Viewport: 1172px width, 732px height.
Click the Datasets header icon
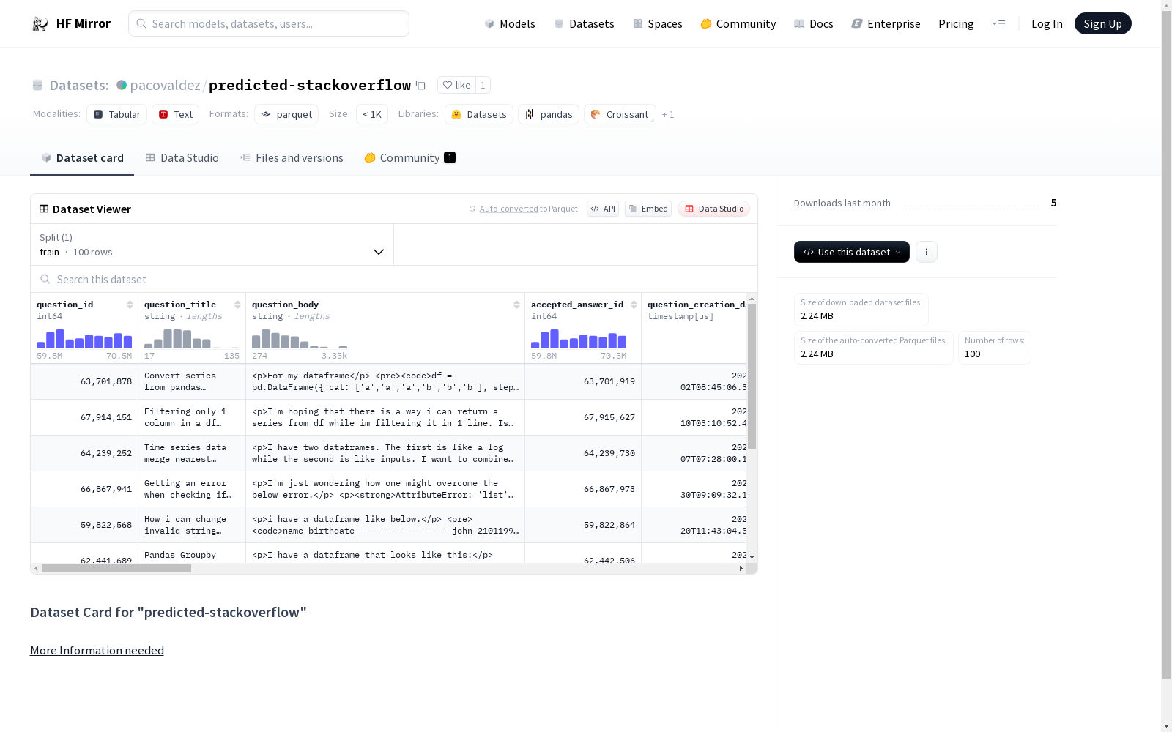pyautogui.click(x=37, y=85)
